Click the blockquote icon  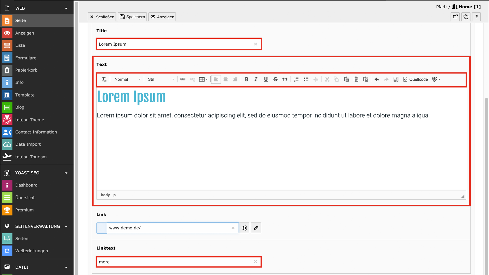pyautogui.click(x=285, y=79)
